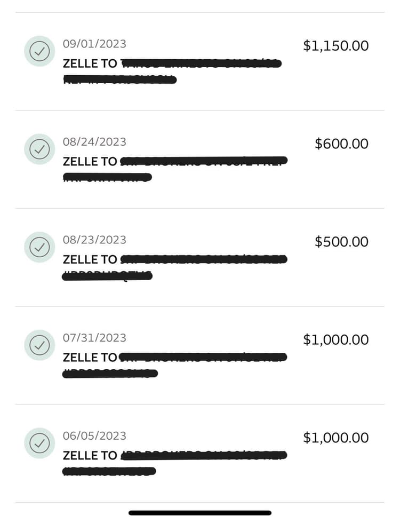Open the $1,150.00 Zelle transaction amount
The image size is (400, 523).
335,46
